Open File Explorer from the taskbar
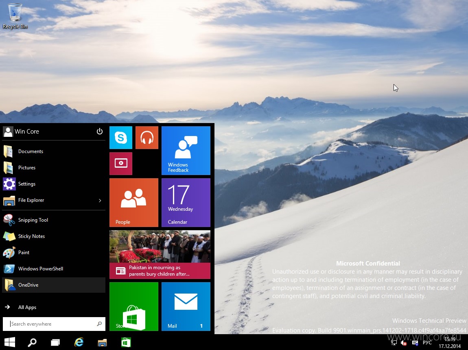Image resolution: width=468 pixels, height=350 pixels. tap(103, 342)
